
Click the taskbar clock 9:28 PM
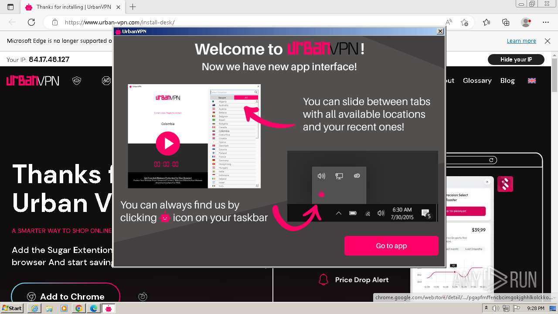click(x=535, y=308)
